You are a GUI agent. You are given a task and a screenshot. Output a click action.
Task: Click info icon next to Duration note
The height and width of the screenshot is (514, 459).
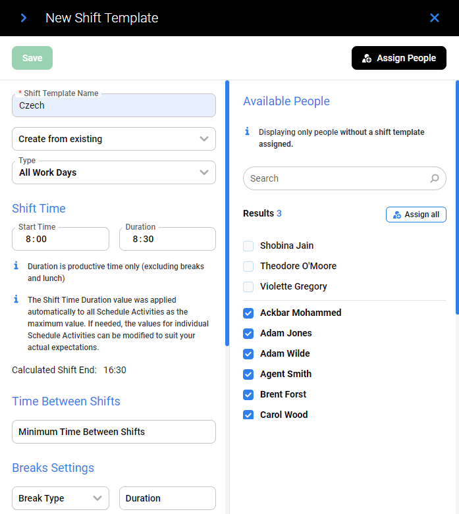pos(16,267)
